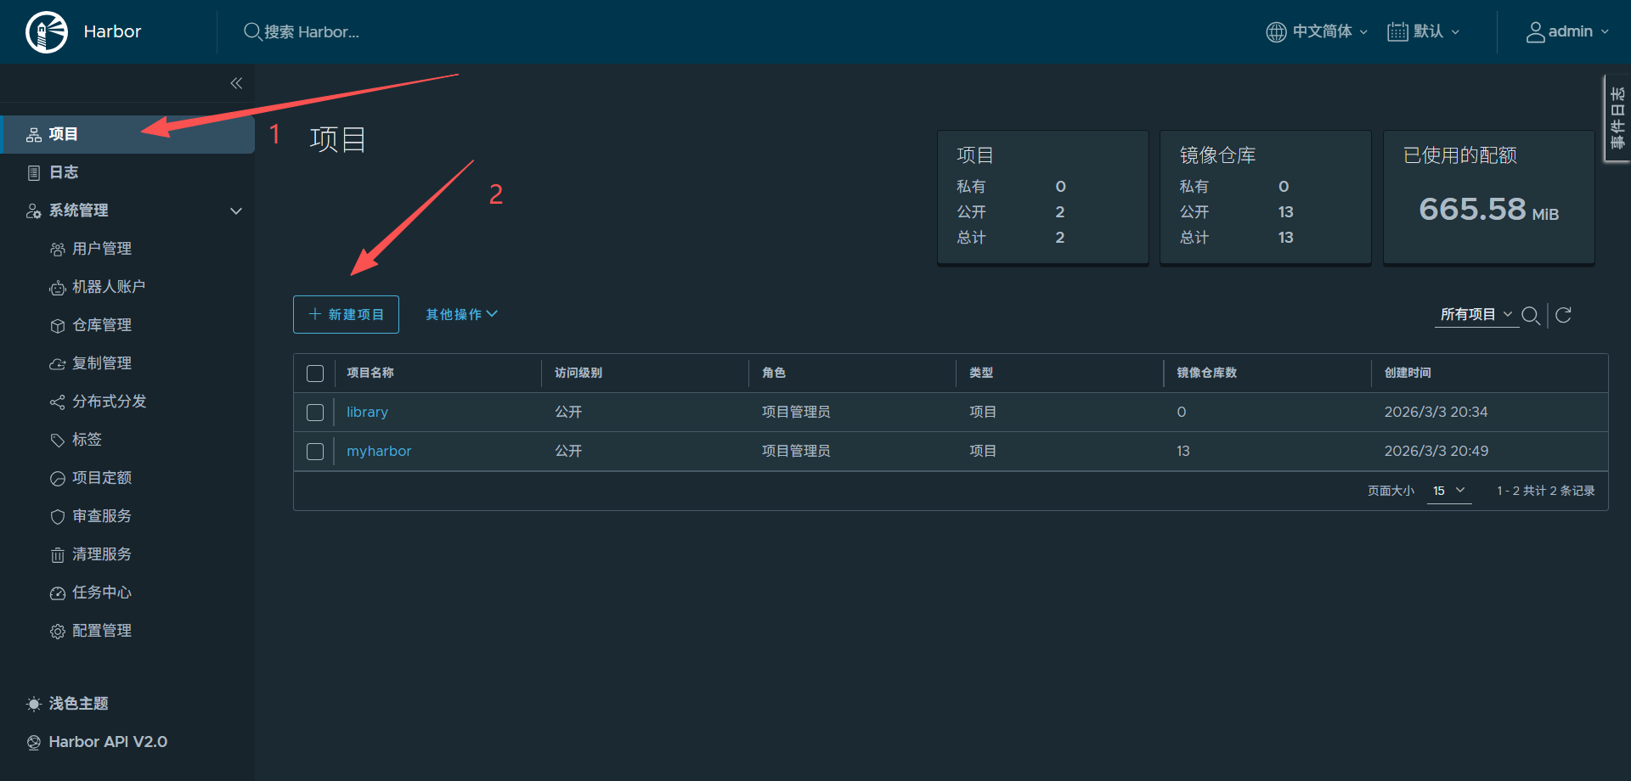Open the myharbor project link
1631x781 pixels.
379,451
